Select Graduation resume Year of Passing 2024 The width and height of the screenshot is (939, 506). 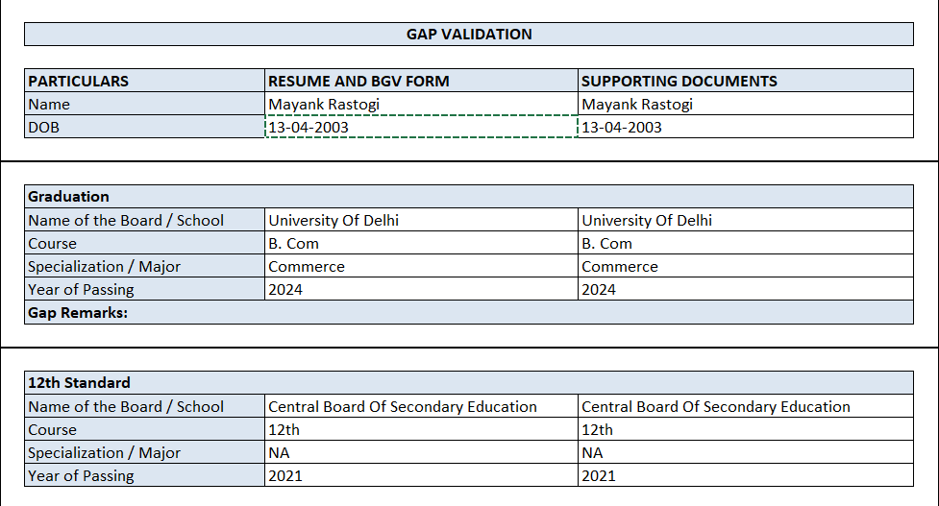pyautogui.click(x=421, y=289)
